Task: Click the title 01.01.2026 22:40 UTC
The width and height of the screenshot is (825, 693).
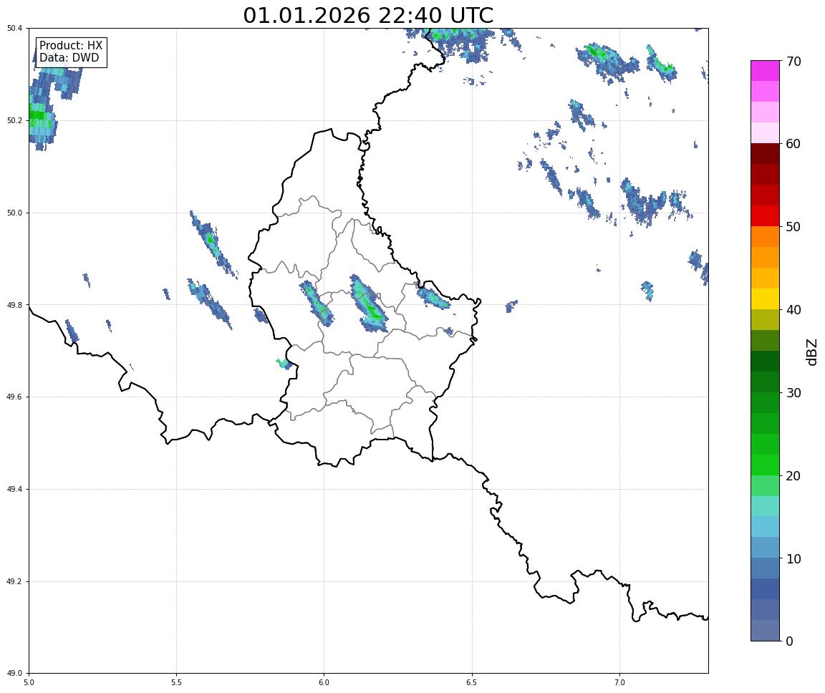Action: tap(368, 15)
